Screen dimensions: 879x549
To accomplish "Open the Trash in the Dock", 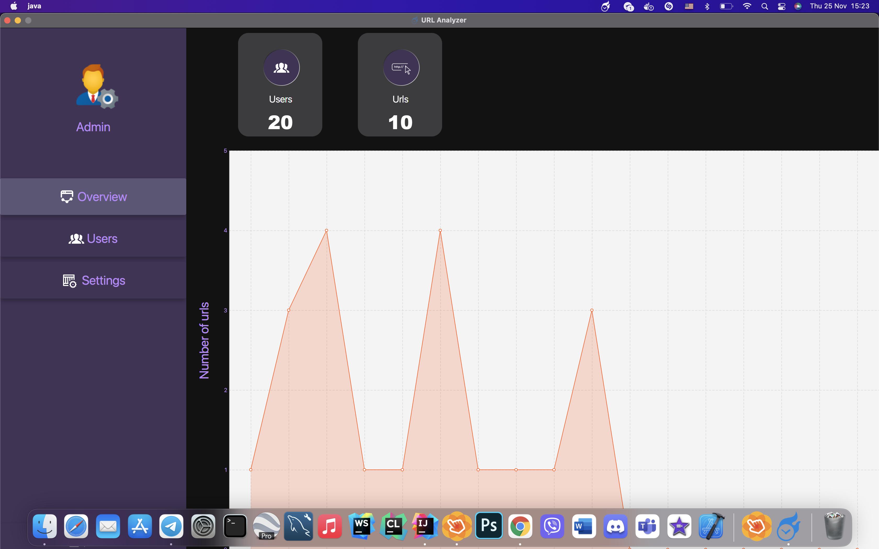I will [834, 525].
